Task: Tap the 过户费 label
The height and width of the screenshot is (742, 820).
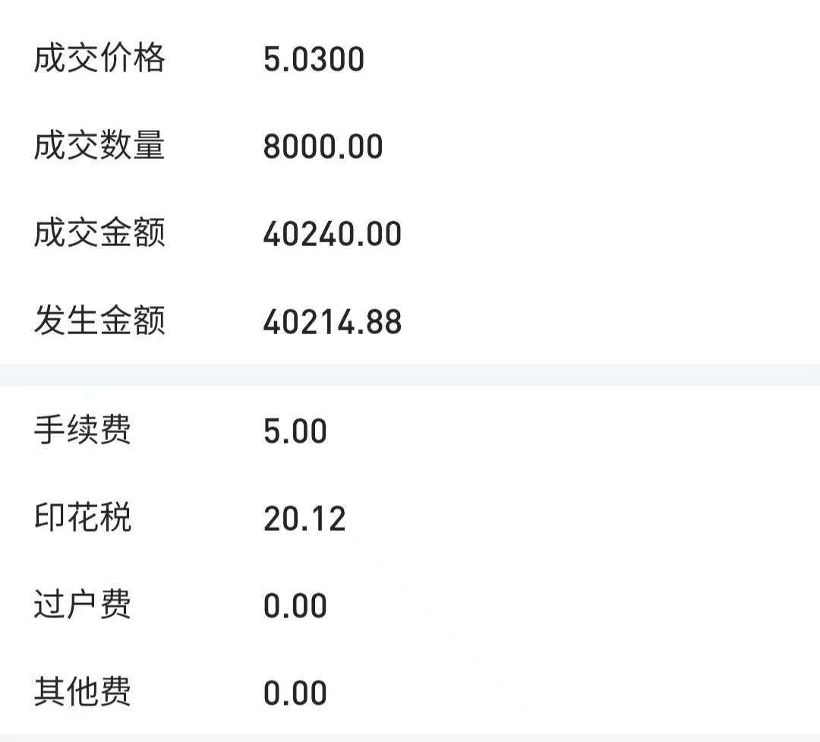Action: tap(83, 605)
